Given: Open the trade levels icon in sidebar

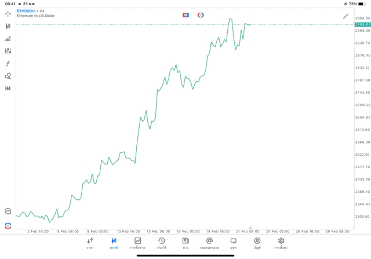Looking at the screenshot, I should coord(8,39).
